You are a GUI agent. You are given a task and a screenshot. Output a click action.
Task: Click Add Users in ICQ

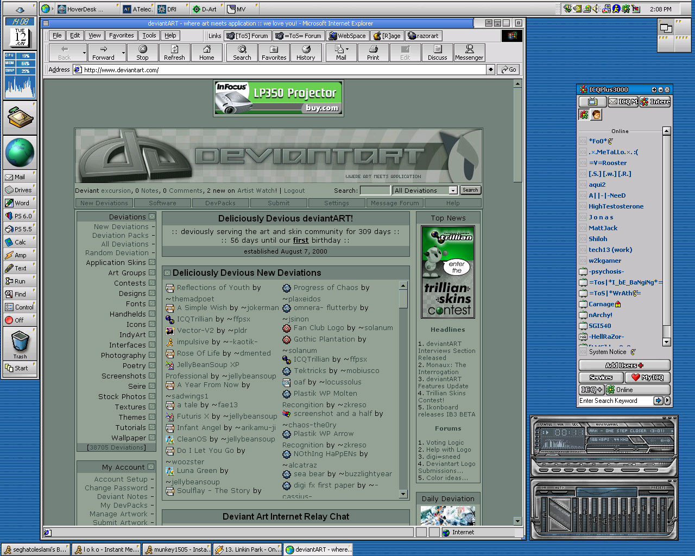point(624,365)
